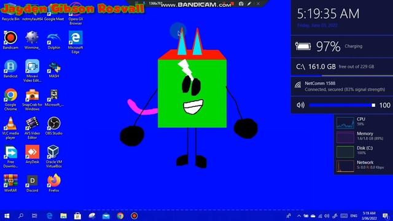Click 161.0 GB free space text

pyautogui.click(x=322, y=67)
